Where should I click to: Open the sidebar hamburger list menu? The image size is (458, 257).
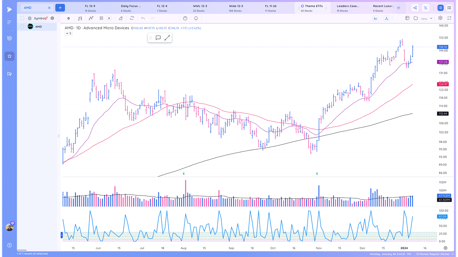click(9, 23)
